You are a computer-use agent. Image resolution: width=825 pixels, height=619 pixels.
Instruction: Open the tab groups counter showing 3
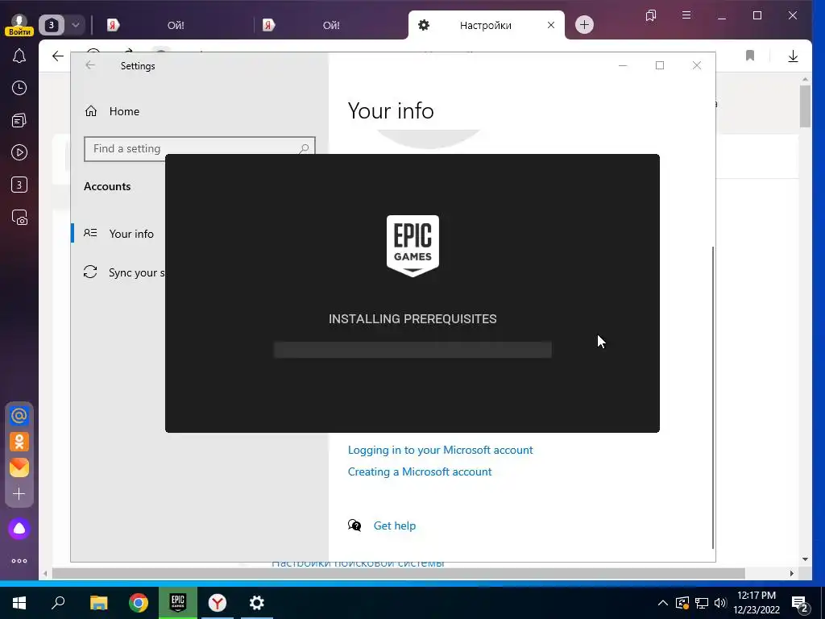pos(52,25)
